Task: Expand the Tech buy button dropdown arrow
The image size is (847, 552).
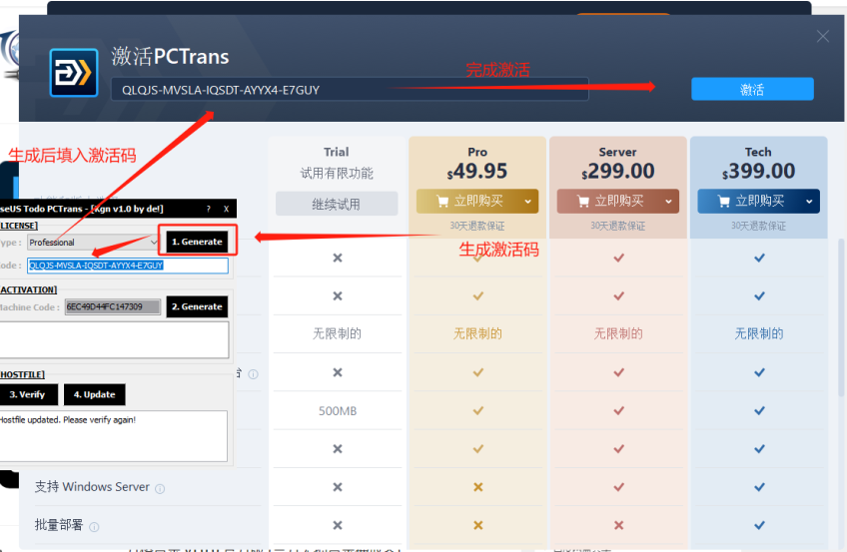Action: [x=809, y=202]
